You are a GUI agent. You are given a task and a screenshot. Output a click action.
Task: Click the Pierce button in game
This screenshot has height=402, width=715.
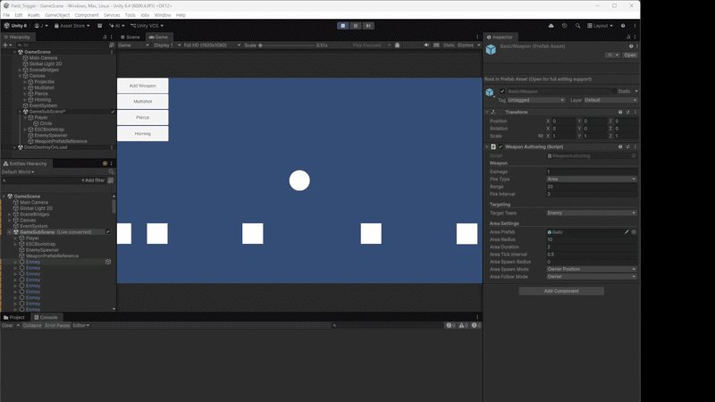[x=143, y=118]
